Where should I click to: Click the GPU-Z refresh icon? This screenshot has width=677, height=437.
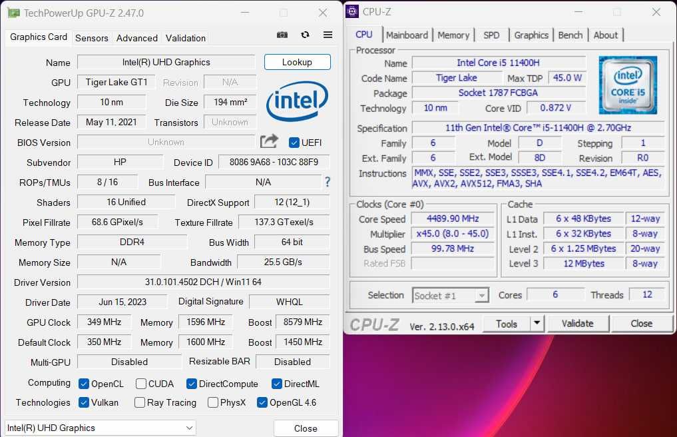point(306,35)
